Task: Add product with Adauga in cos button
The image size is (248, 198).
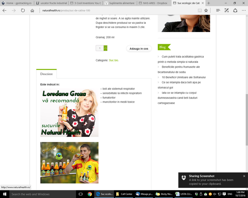Action: click(139, 49)
